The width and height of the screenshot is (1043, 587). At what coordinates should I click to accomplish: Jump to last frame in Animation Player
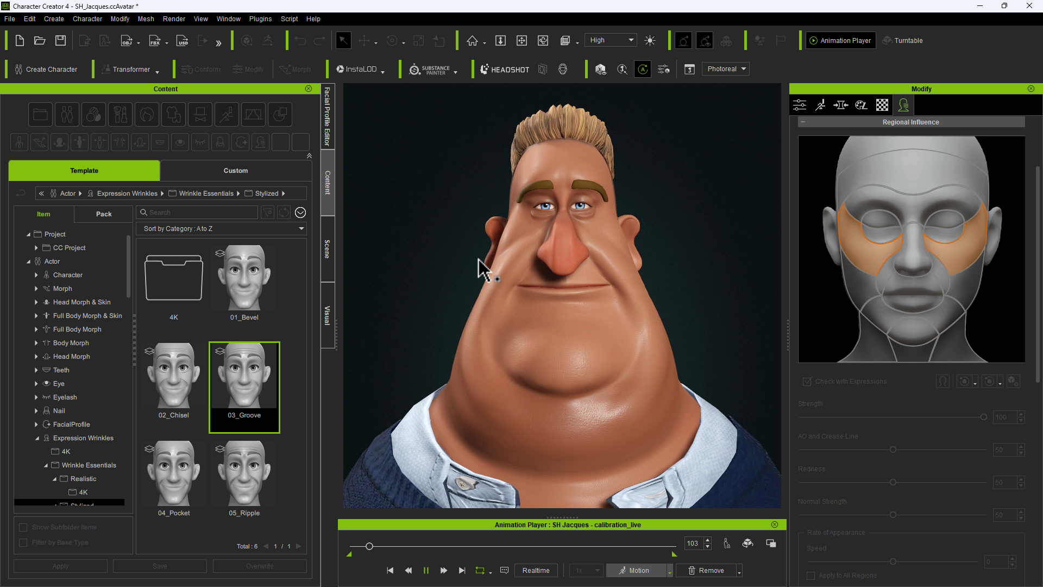pos(462,571)
